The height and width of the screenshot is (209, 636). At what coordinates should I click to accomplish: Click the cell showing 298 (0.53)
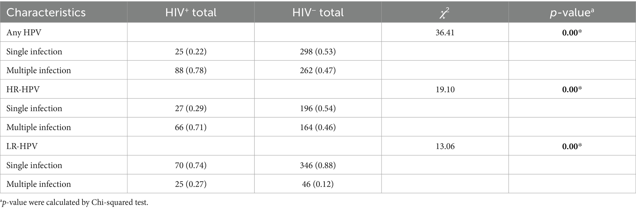[318, 51]
